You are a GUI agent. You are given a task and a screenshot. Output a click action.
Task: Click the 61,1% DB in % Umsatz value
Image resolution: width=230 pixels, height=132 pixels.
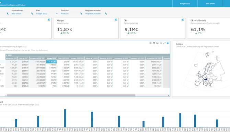click(198, 29)
